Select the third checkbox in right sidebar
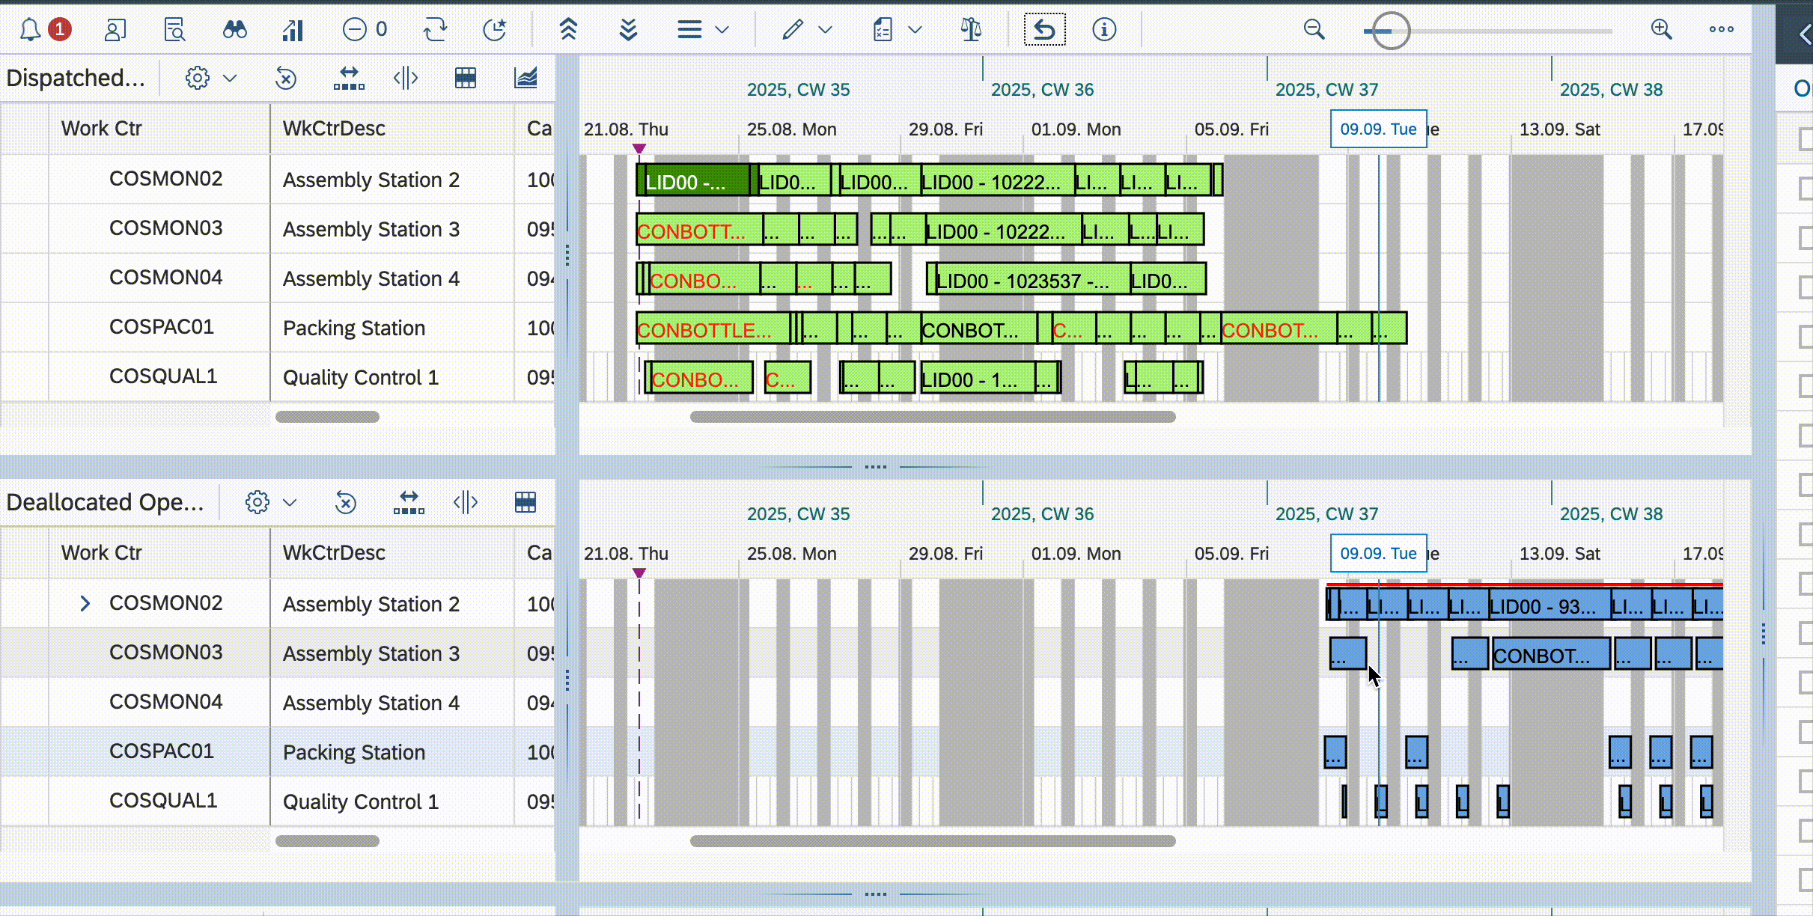This screenshot has width=1813, height=916. click(x=1806, y=236)
